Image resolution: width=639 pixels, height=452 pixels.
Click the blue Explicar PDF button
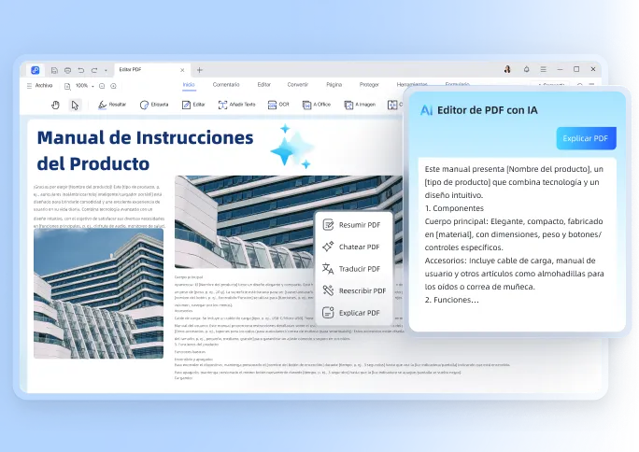[x=586, y=138]
